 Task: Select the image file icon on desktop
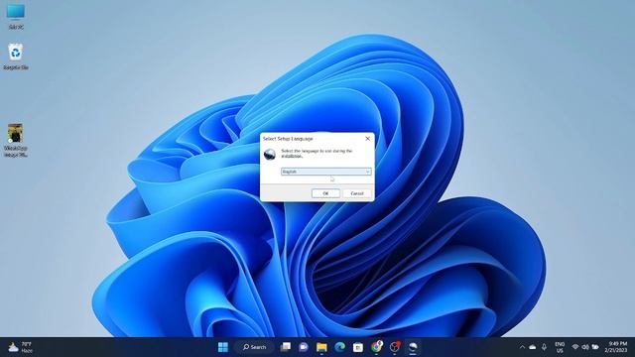(x=16, y=141)
